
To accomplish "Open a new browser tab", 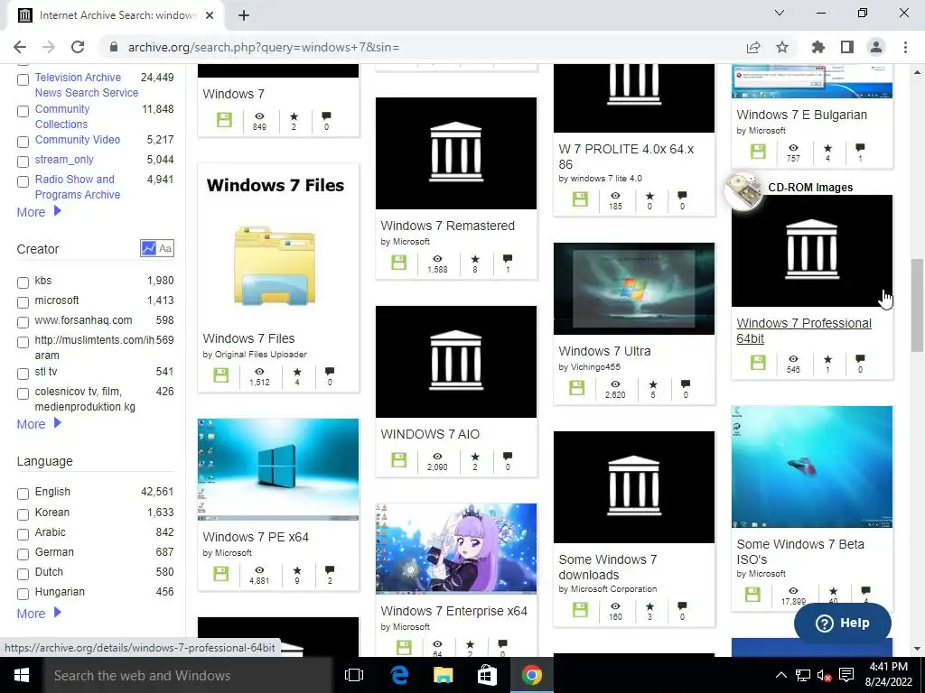I will pyautogui.click(x=244, y=15).
